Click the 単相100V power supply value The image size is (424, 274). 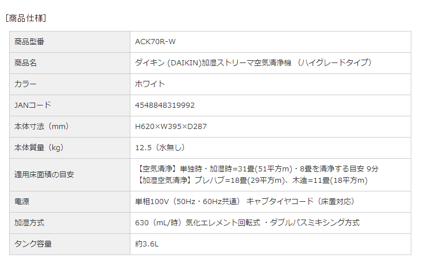point(244,201)
